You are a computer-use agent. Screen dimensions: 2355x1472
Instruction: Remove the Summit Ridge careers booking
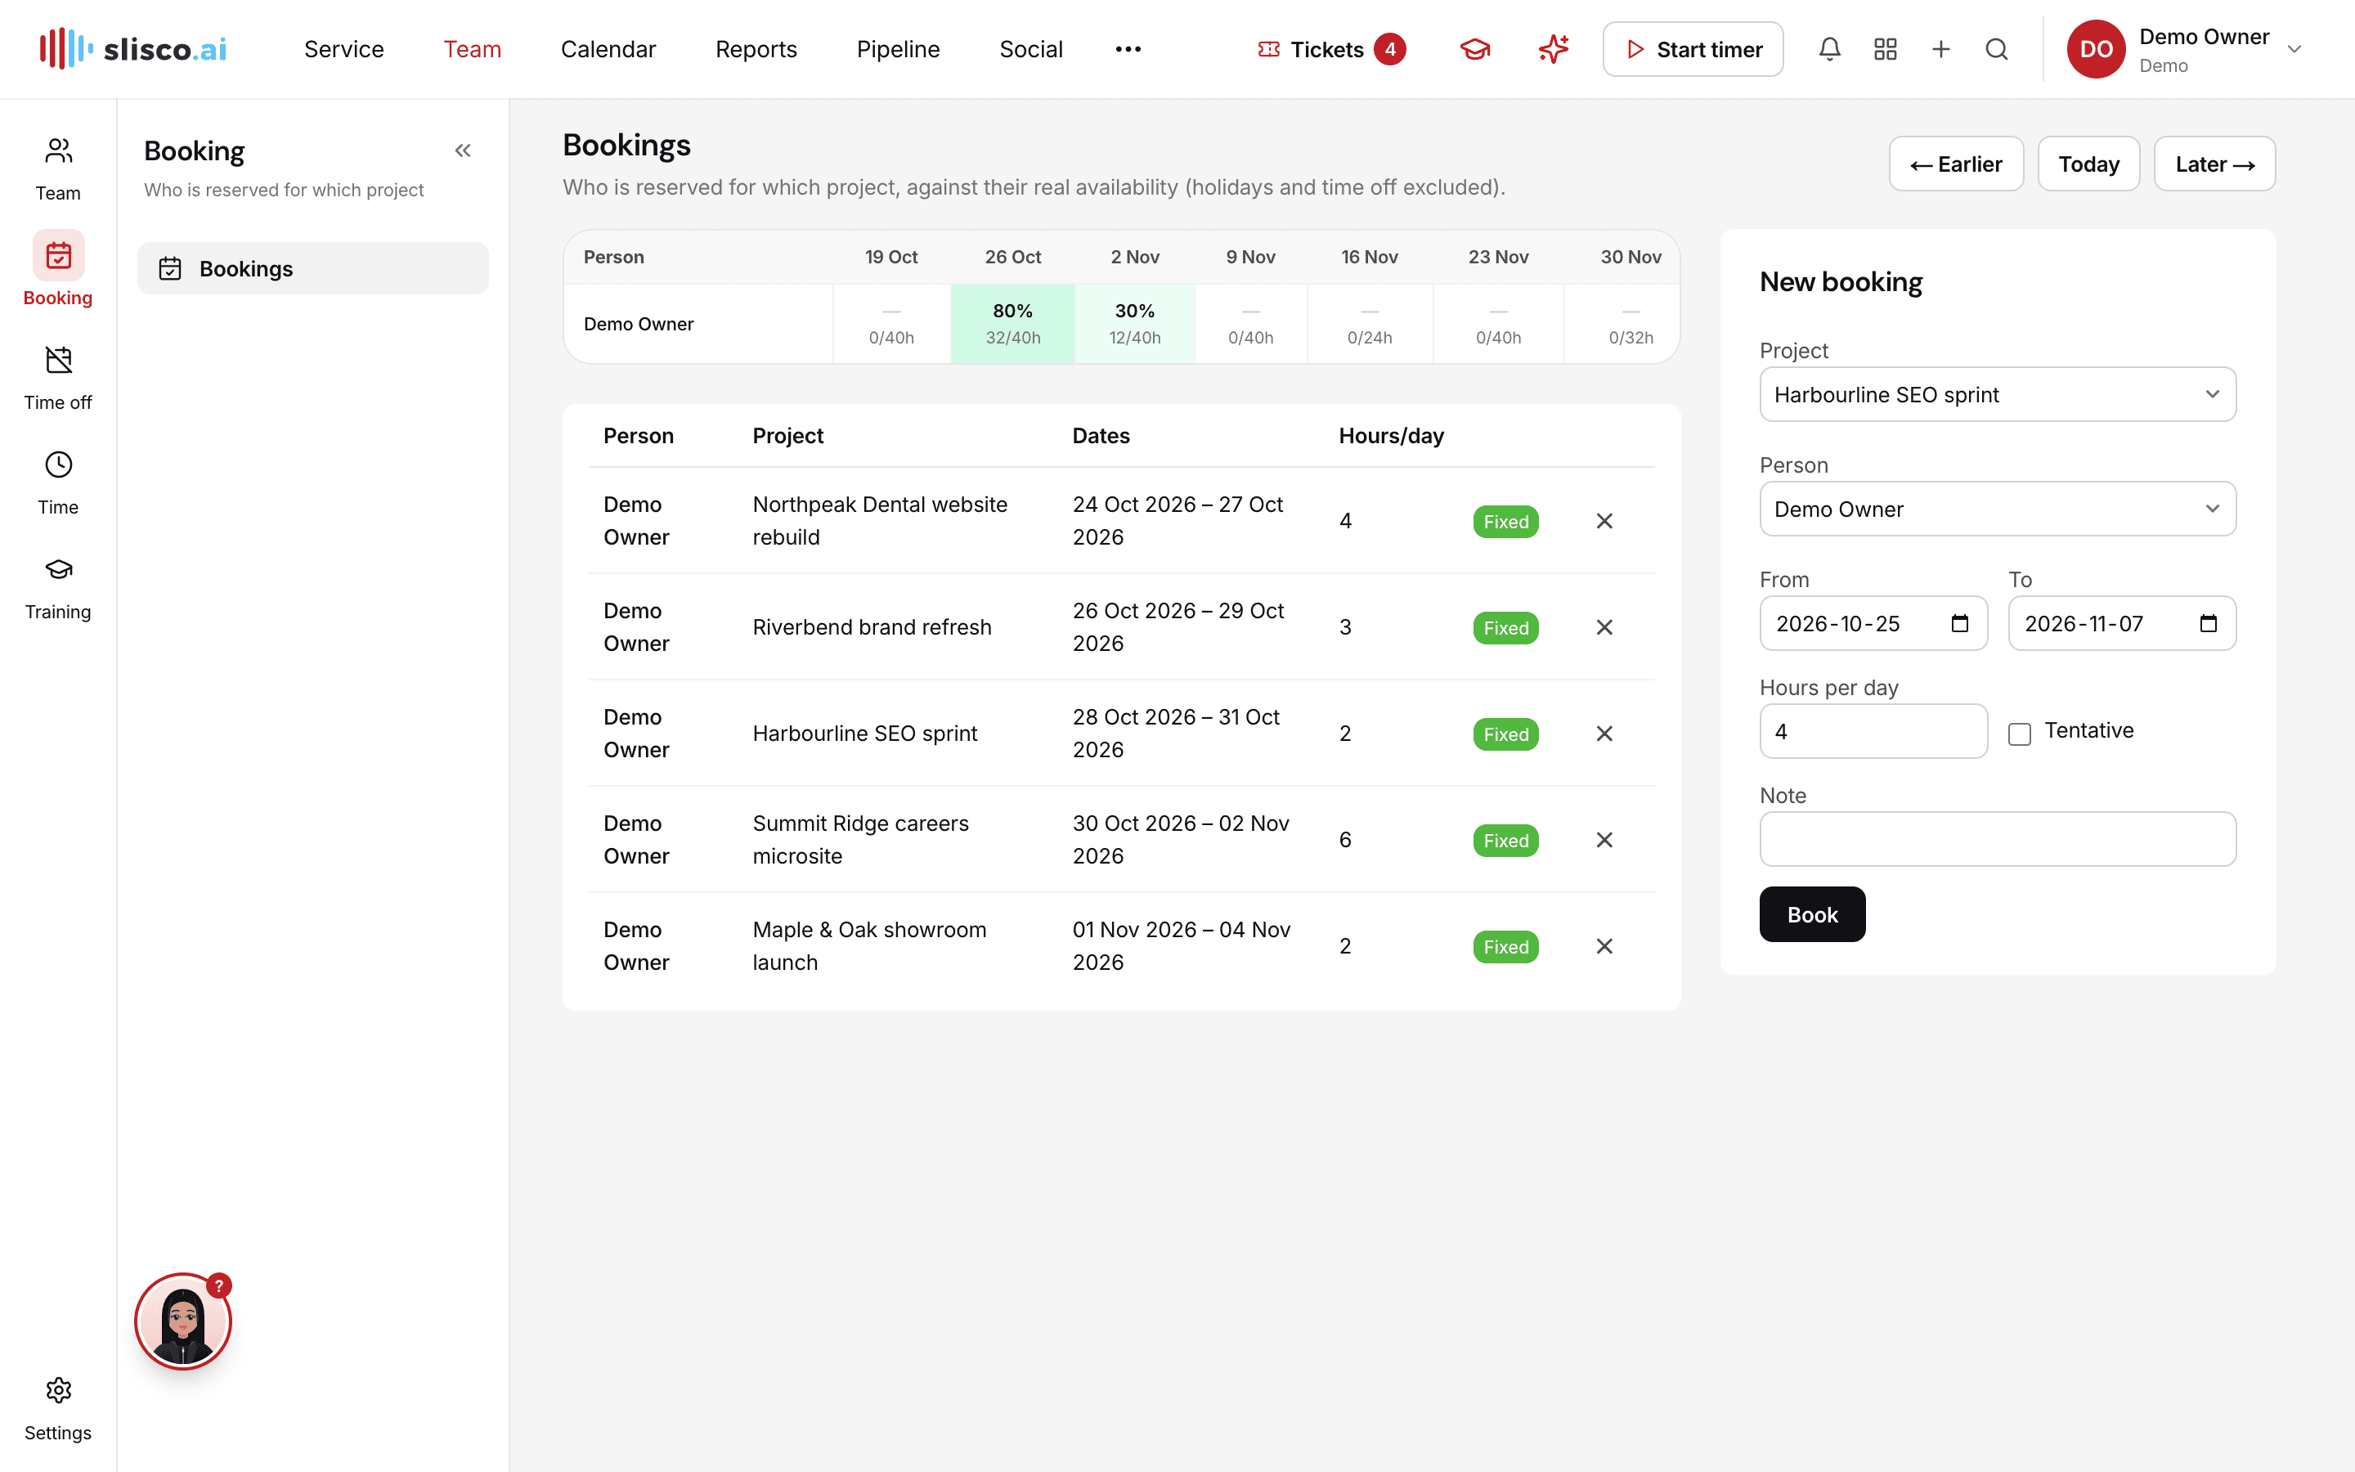(x=1604, y=839)
